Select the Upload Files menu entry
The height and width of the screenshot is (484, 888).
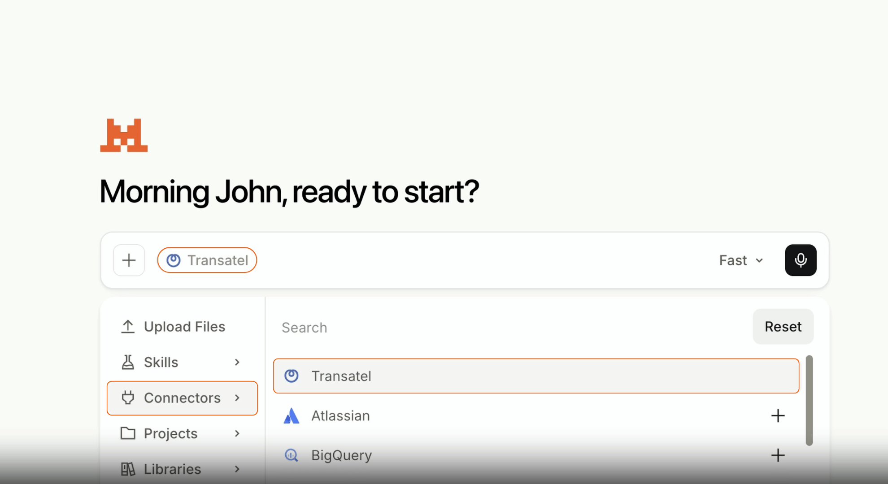182,327
